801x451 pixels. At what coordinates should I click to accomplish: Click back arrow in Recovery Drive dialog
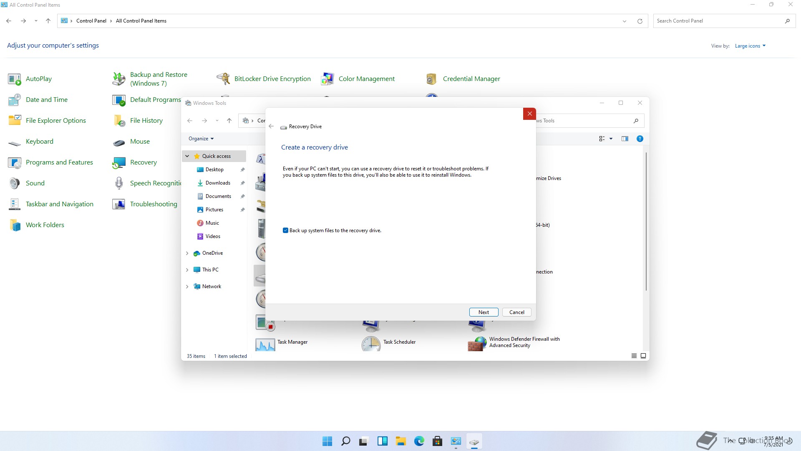pos(271,126)
